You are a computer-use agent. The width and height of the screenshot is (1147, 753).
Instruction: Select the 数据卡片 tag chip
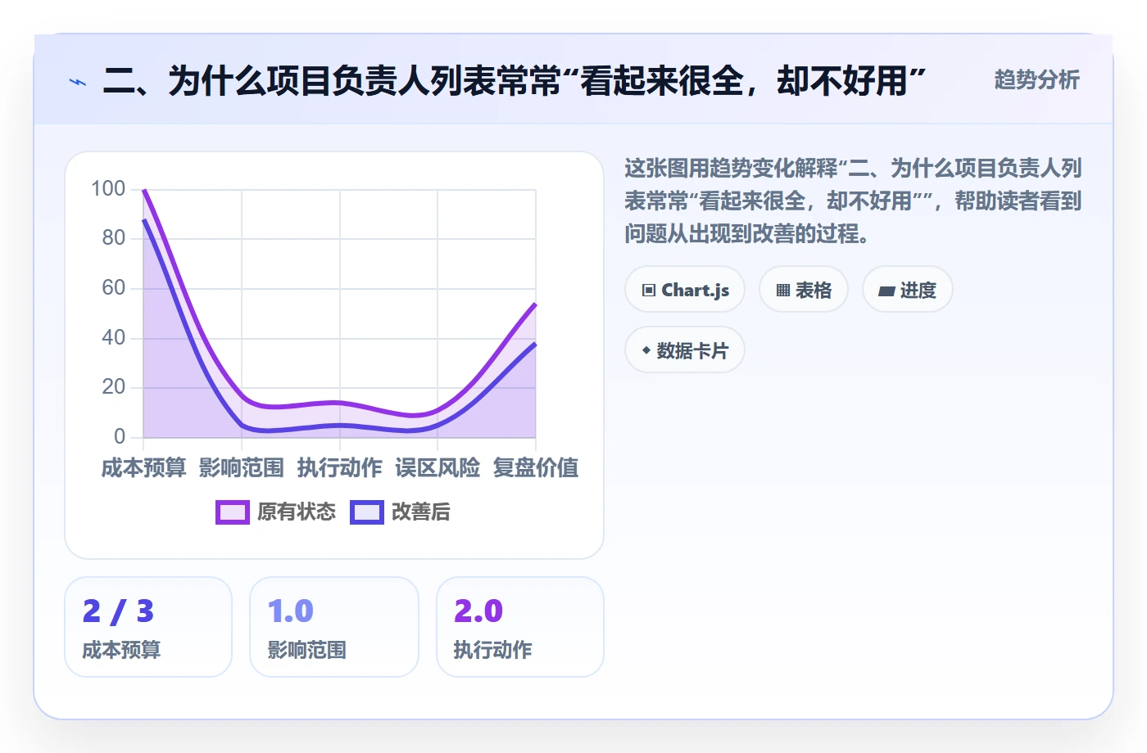[x=685, y=350]
